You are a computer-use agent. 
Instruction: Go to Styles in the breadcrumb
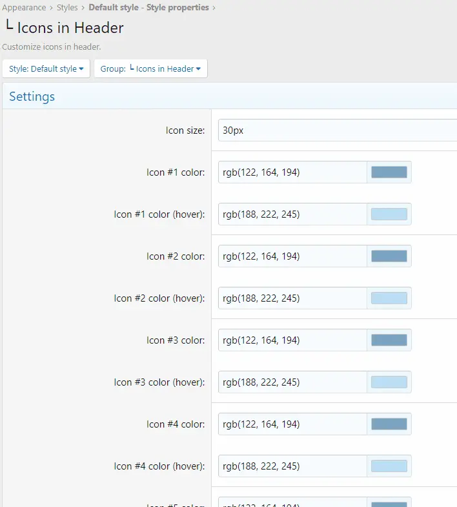67,8
